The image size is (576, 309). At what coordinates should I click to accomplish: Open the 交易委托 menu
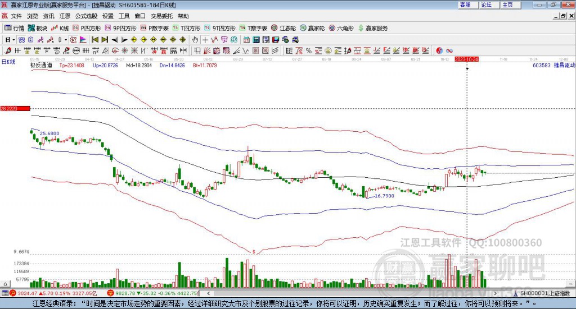click(161, 16)
